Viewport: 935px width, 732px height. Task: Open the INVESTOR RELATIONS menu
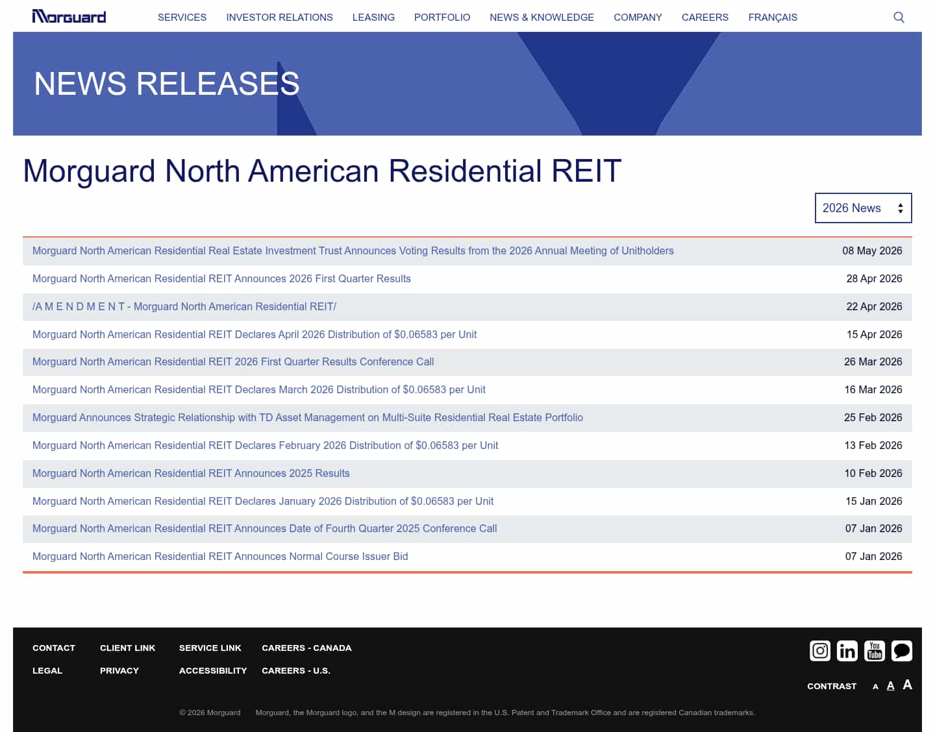(279, 18)
